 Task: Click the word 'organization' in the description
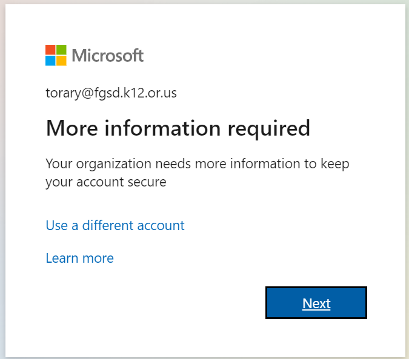(114, 165)
